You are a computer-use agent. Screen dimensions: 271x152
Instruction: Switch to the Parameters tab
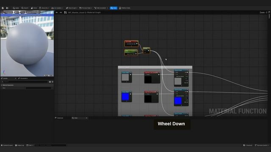[23, 79]
